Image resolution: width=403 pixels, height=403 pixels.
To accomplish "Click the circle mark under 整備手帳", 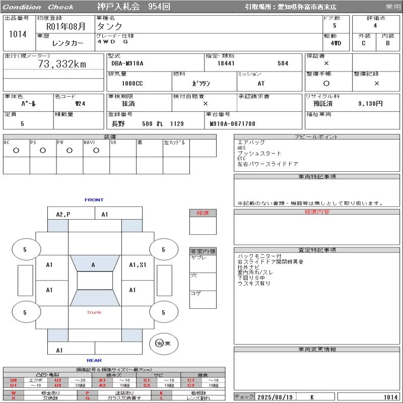I will [326, 84].
